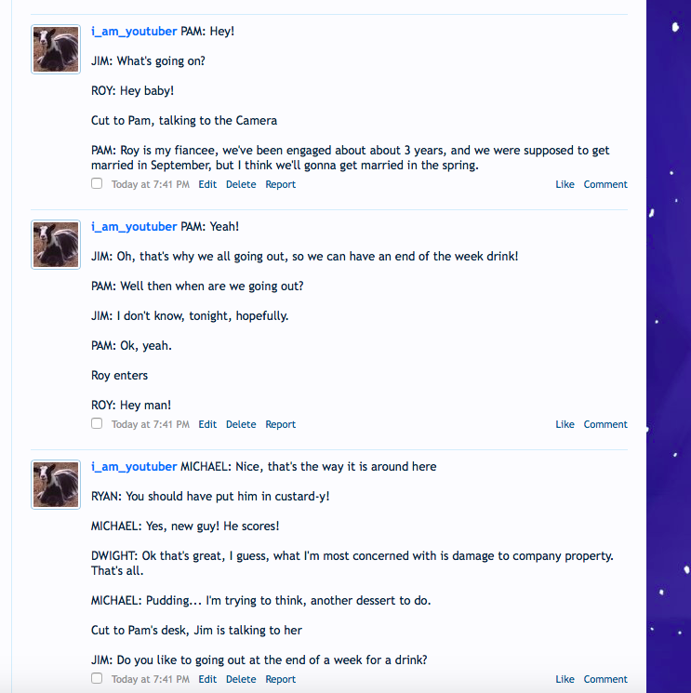The height and width of the screenshot is (693, 691).
Task: Like the 'PAM: Hey!' post
Action: click(x=565, y=184)
